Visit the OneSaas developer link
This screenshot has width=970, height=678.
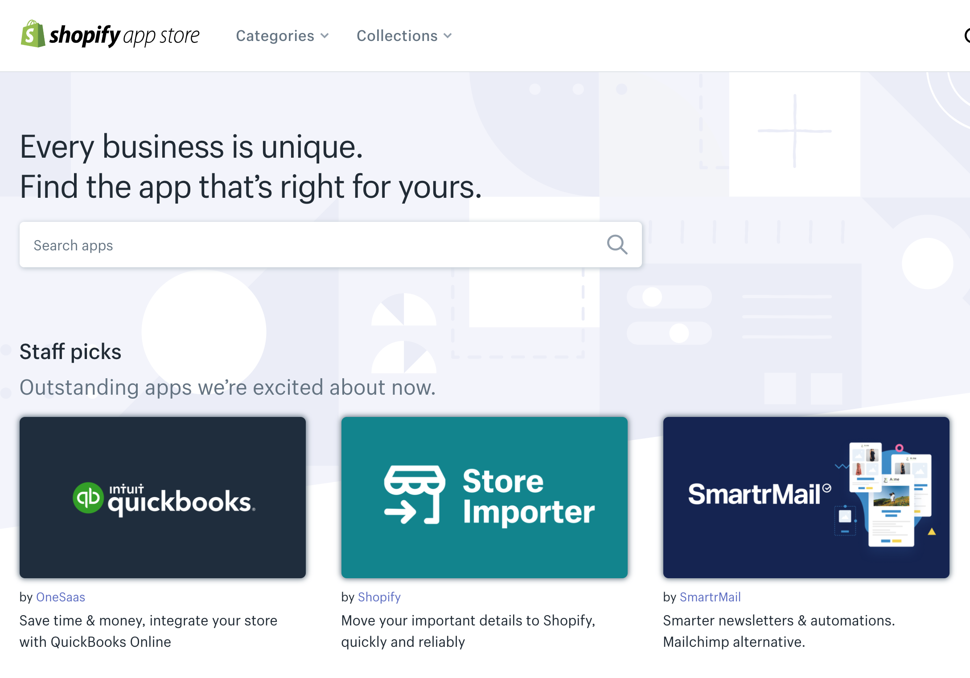(61, 597)
